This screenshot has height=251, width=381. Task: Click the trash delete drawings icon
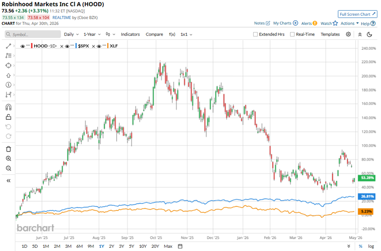click(9, 149)
